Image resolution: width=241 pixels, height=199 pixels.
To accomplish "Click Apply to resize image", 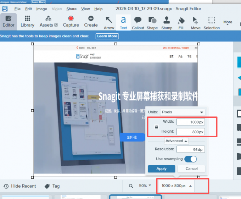I will pos(161,169).
